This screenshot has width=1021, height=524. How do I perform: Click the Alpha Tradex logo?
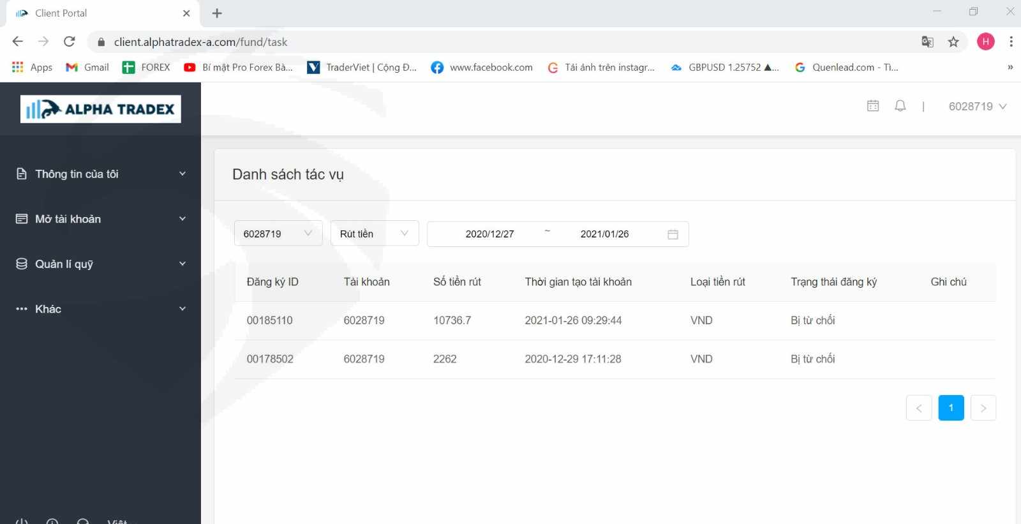(101, 109)
